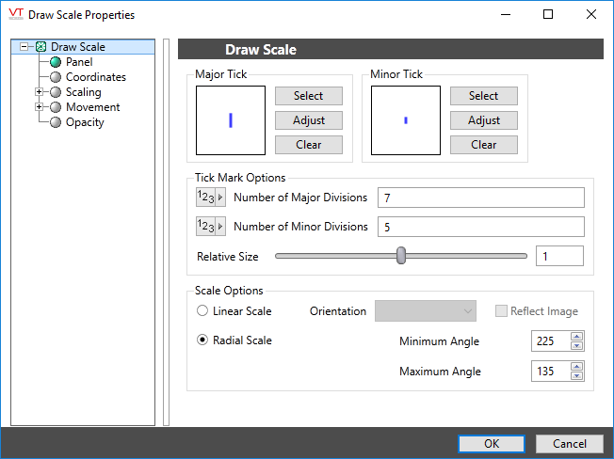Open the Orientation dropdown
The image size is (614, 459).
426,311
